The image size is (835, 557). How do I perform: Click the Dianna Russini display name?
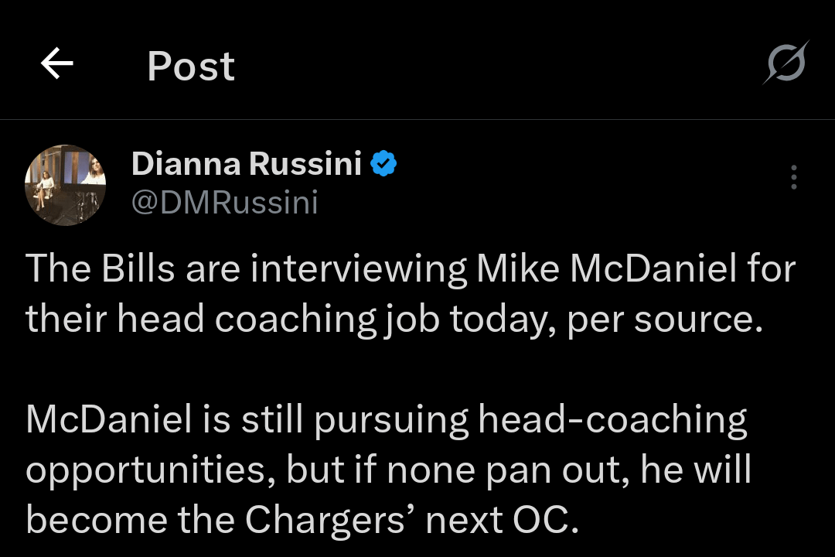(247, 164)
